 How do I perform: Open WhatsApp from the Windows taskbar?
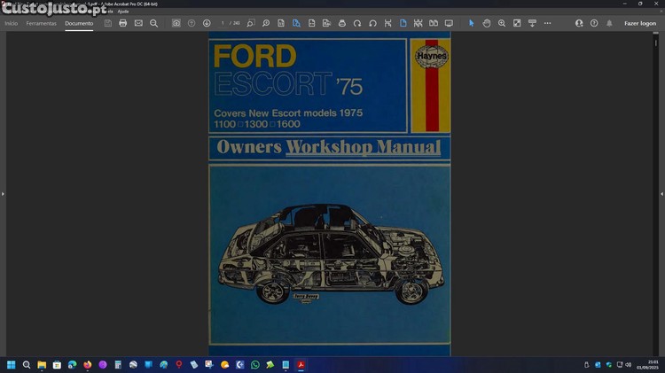[x=255, y=364]
